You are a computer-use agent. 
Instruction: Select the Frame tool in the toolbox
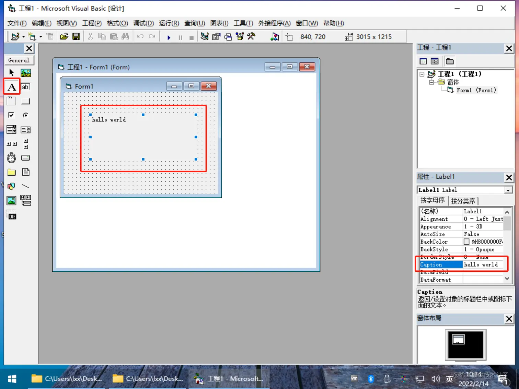click(x=11, y=101)
